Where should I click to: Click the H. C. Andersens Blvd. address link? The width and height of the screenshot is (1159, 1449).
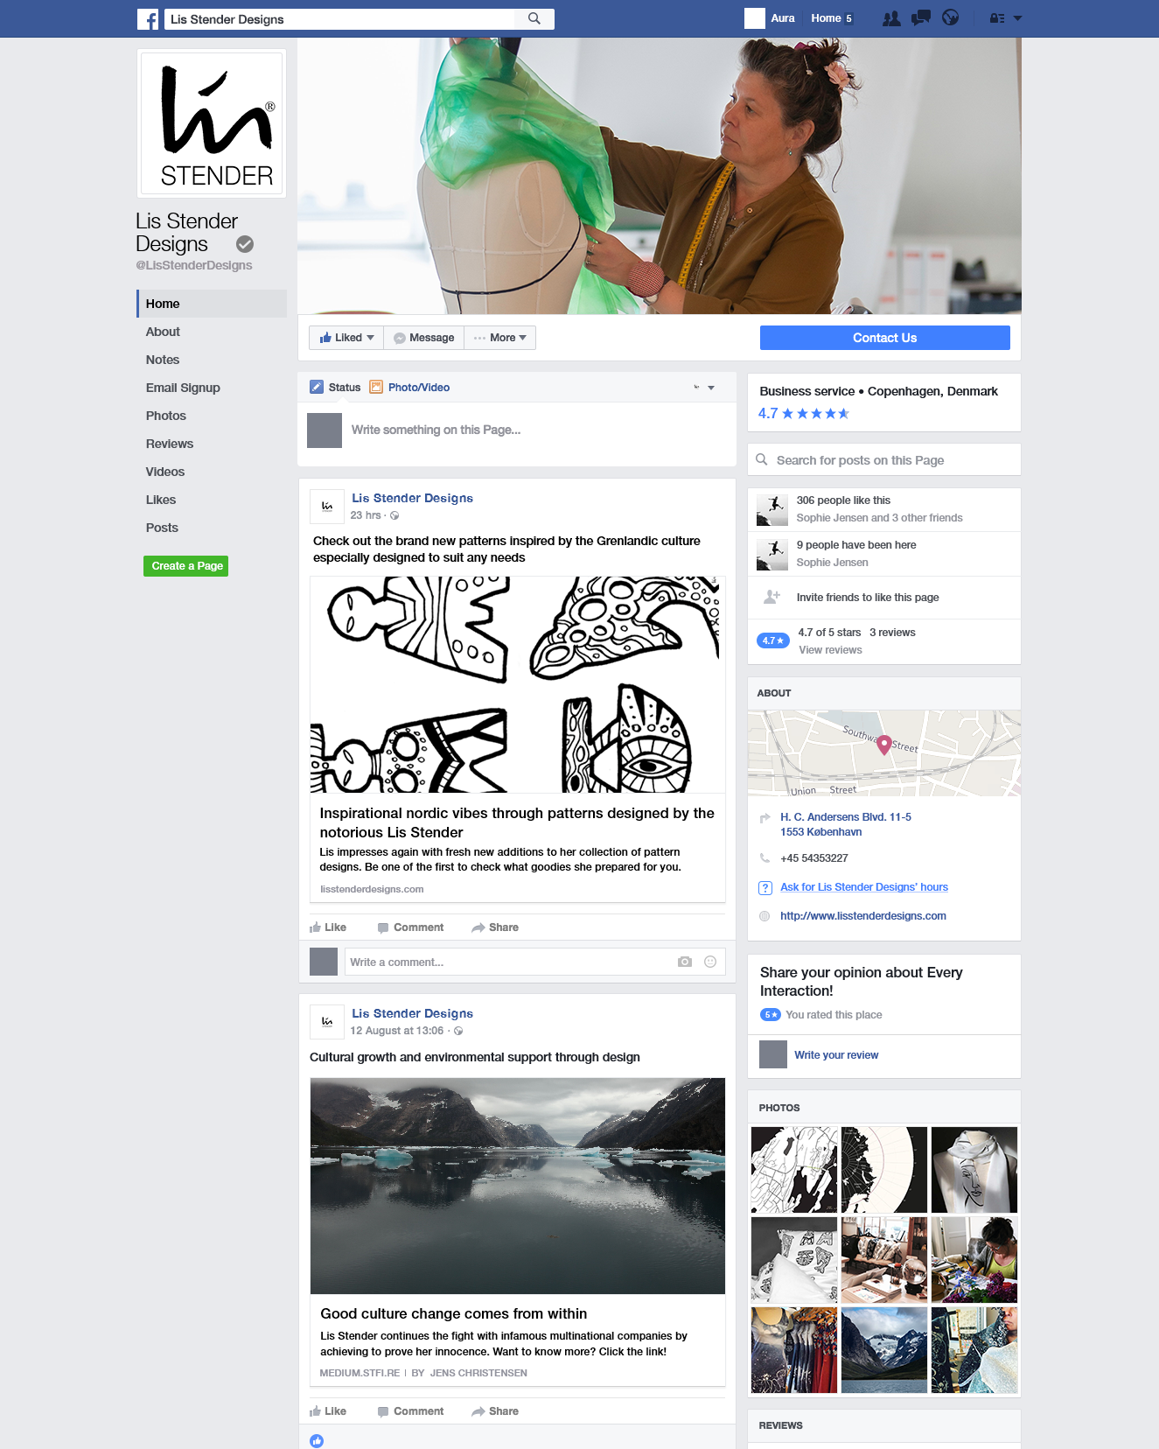click(846, 824)
